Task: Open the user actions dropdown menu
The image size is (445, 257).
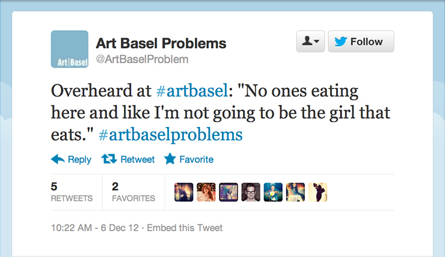Action: pos(310,42)
